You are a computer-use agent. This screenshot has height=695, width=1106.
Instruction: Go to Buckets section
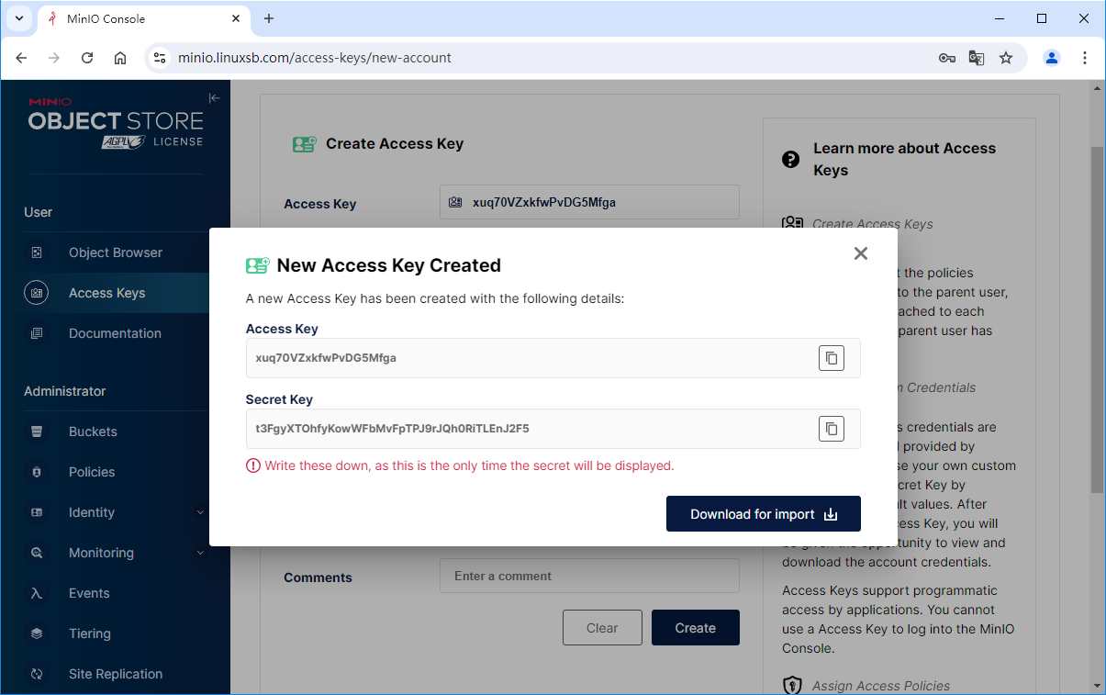tap(93, 432)
